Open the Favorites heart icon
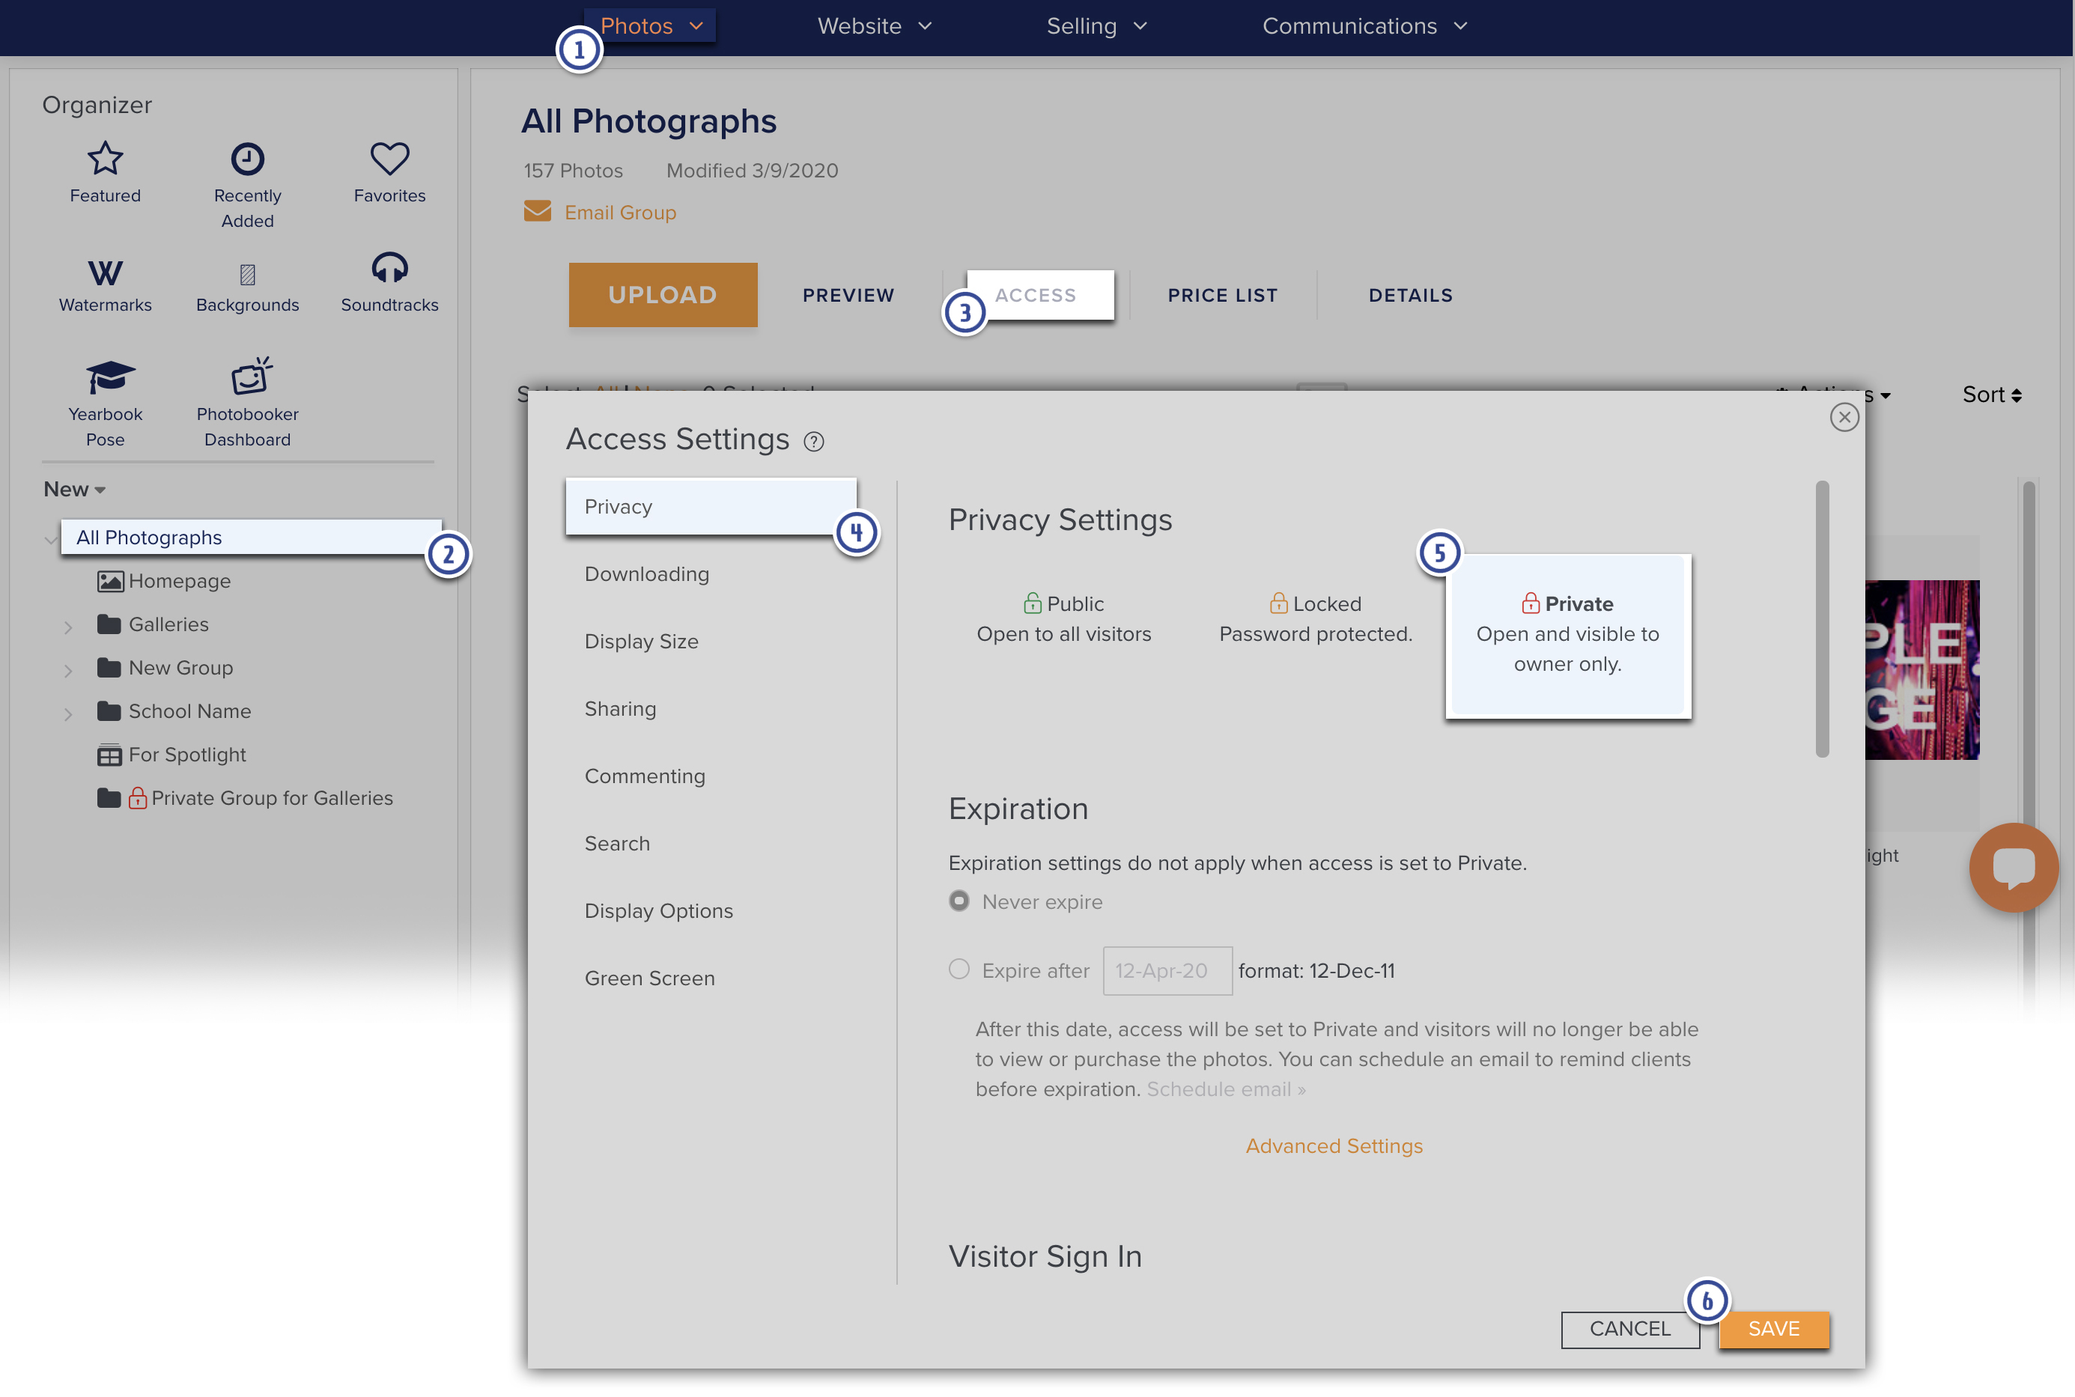 point(389,159)
